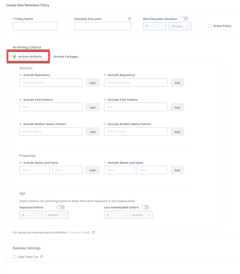Click the Deletion Settings heading
This screenshot has height=274, width=240.
click(x=27, y=248)
